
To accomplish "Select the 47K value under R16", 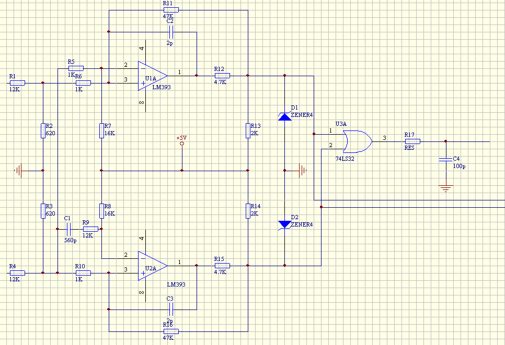I will point(168,338).
